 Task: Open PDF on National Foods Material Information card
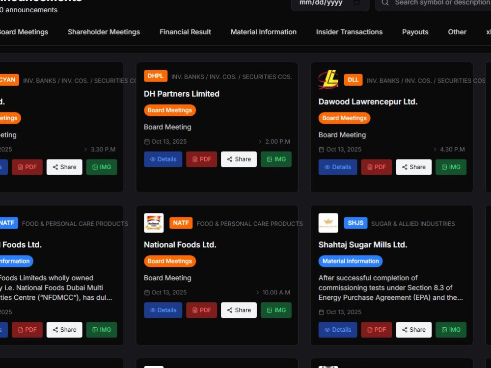pos(27,330)
